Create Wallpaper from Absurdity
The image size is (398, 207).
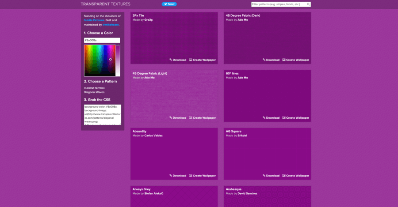[202, 176]
